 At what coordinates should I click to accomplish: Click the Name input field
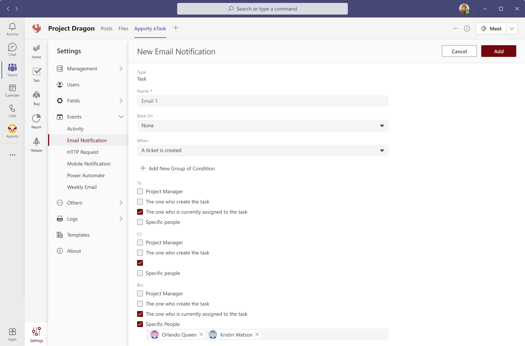(262, 101)
